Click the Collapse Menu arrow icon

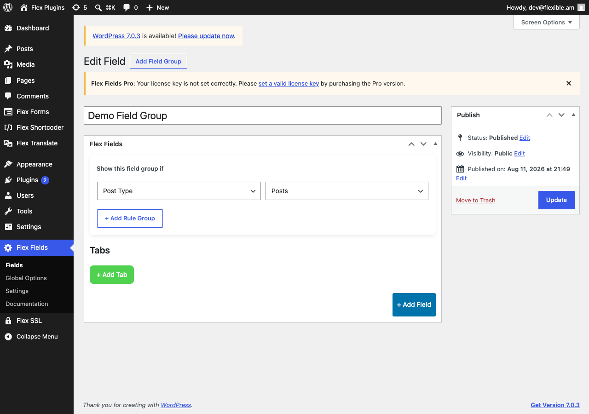(x=8, y=337)
